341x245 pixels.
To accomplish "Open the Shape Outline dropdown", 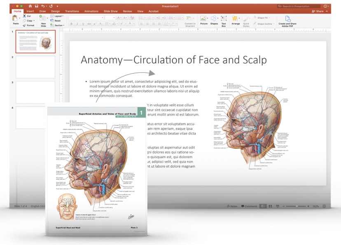I will click(264, 24).
